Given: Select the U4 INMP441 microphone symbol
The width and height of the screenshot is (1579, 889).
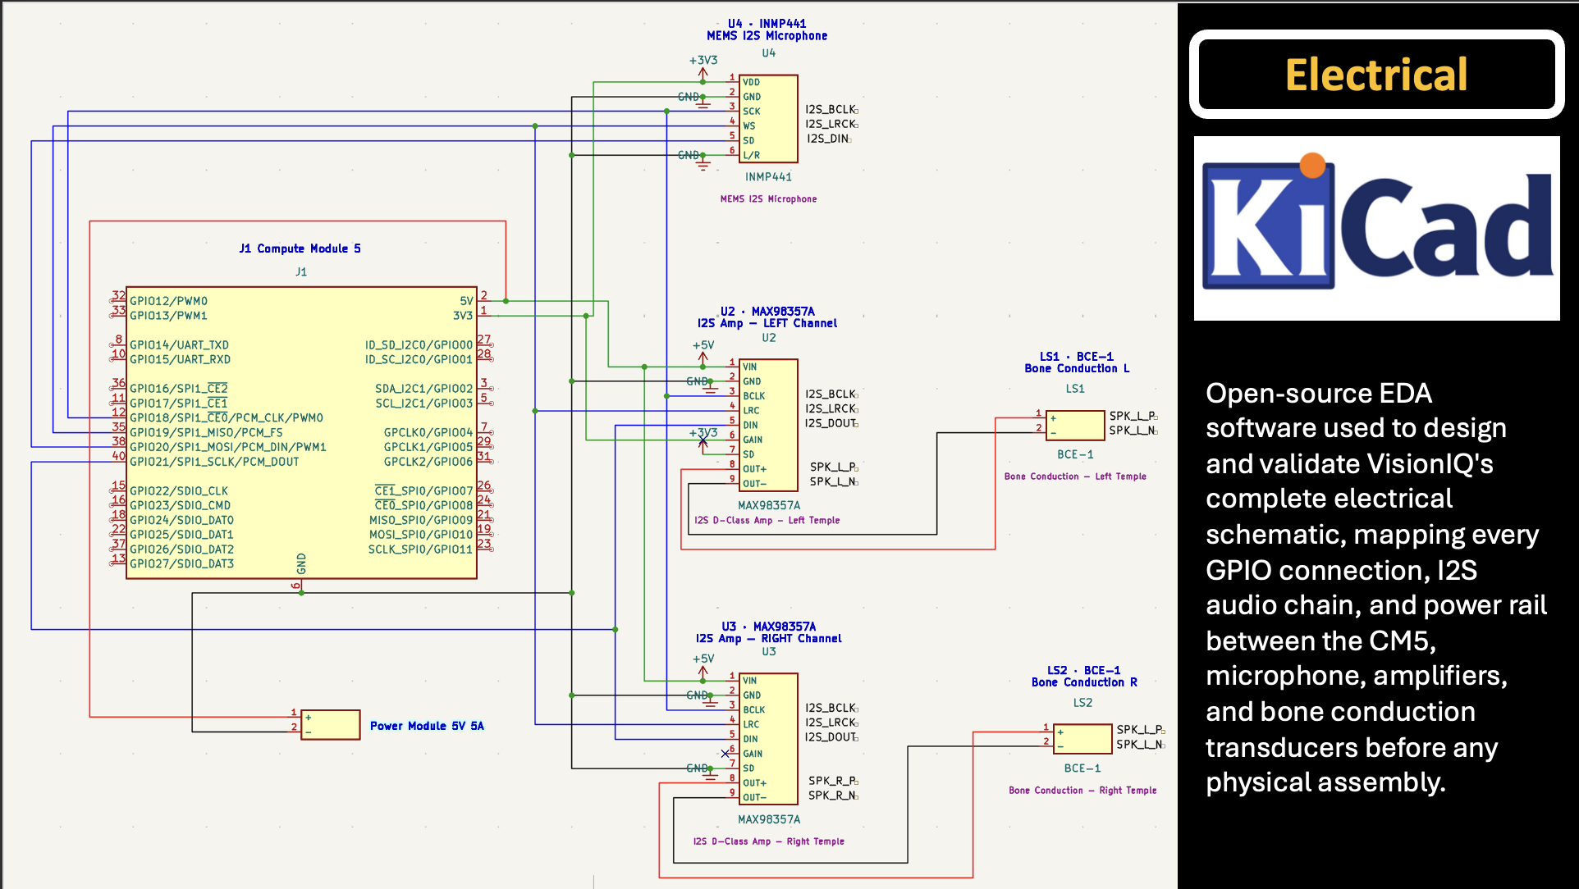Looking at the screenshot, I should click(768, 119).
